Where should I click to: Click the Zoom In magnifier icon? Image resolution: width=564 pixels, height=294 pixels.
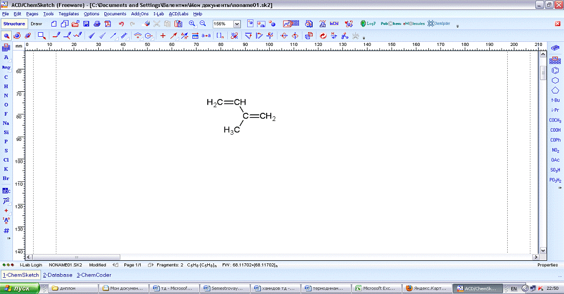point(192,24)
